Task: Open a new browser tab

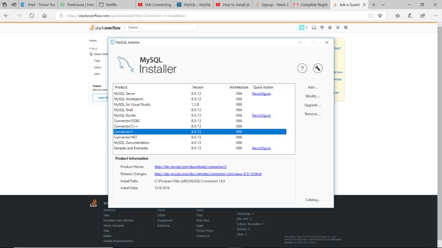Action: (x=373, y=5)
